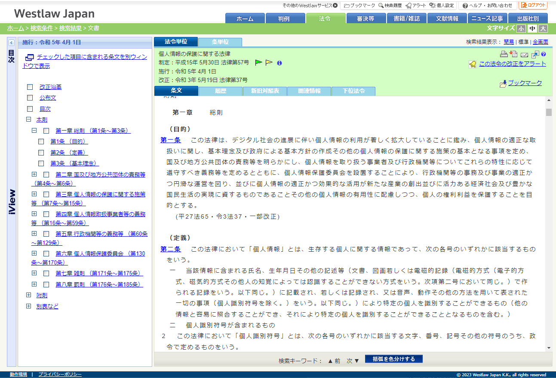
Task: Expand the 第三章 node
Action: tap(34, 194)
